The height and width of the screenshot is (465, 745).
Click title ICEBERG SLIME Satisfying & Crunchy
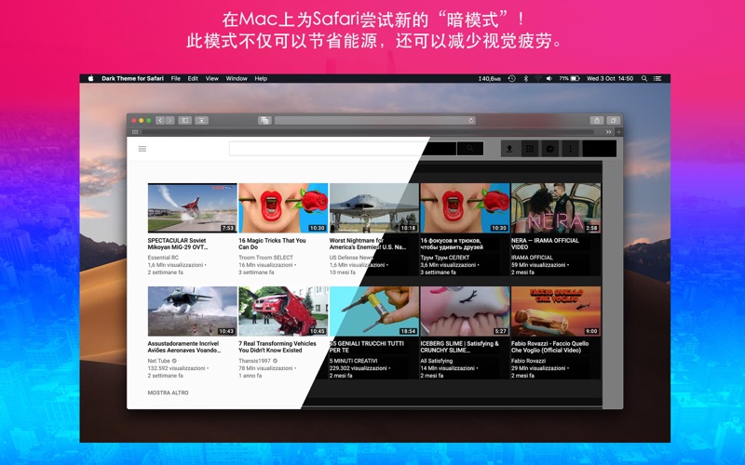459,347
